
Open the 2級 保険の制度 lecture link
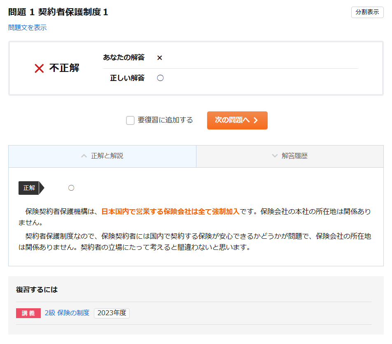click(67, 313)
